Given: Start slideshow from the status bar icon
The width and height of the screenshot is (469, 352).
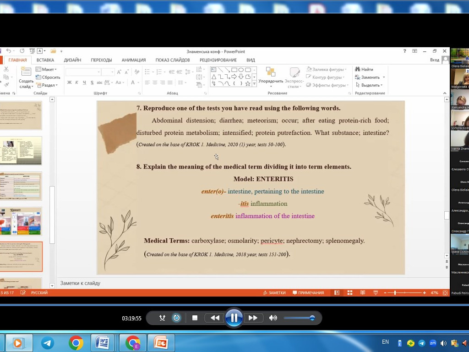Looking at the screenshot, I should pos(376,293).
